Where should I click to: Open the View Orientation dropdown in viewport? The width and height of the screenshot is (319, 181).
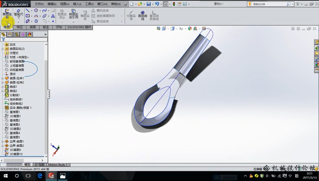point(168,29)
